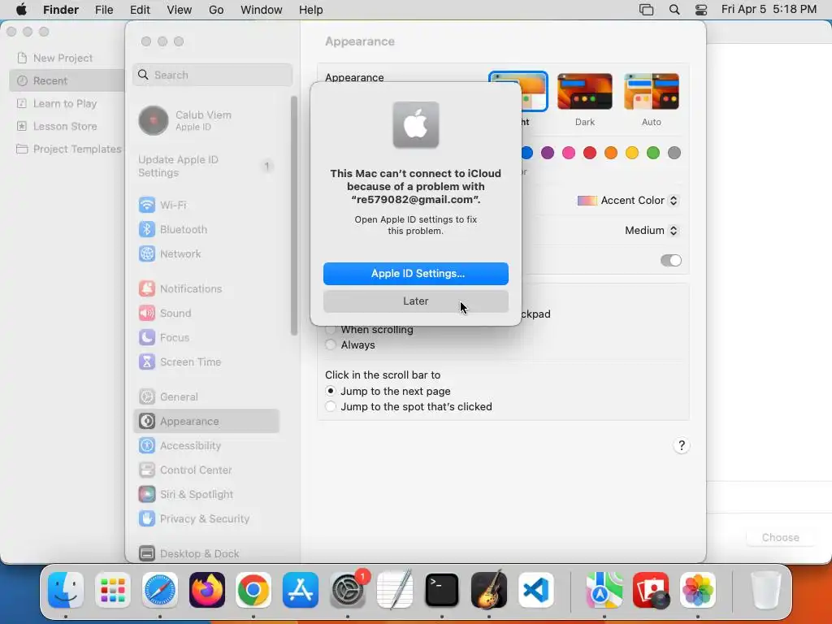Open Control Center settings in the sidebar

(x=206, y=470)
